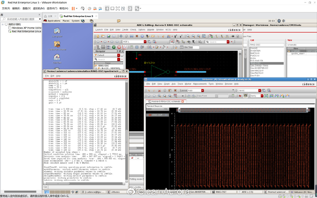Image resolution: width=317 pixels, height=198 pixels.
Task: Open Properties info icon in schematic toolbar
Action: (142, 36)
